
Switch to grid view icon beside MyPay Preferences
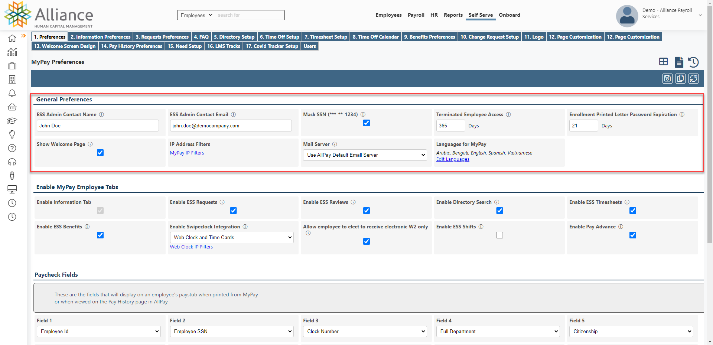664,62
